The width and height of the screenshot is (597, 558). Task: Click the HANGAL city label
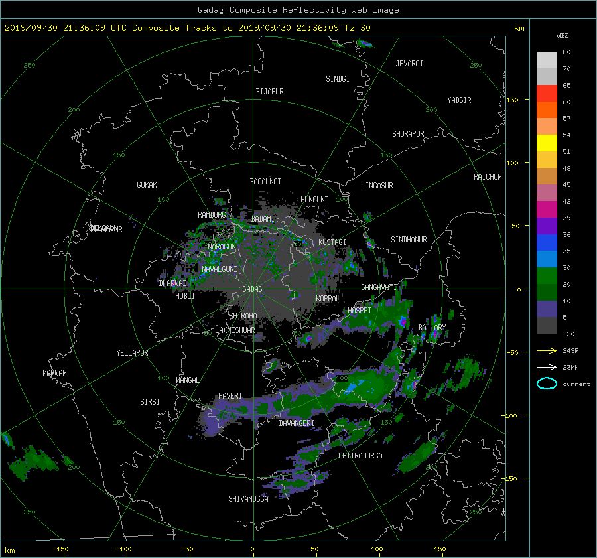187,380
